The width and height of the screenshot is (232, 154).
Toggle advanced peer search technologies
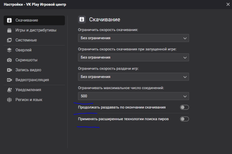184,119
